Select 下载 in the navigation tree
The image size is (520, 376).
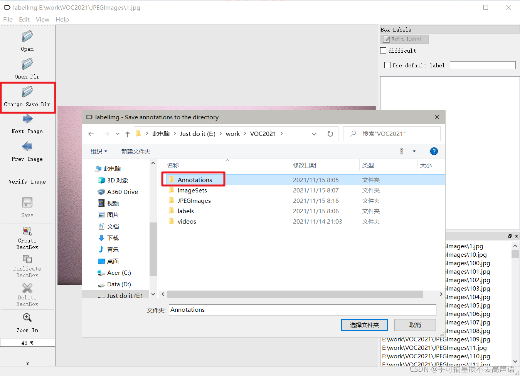point(113,238)
